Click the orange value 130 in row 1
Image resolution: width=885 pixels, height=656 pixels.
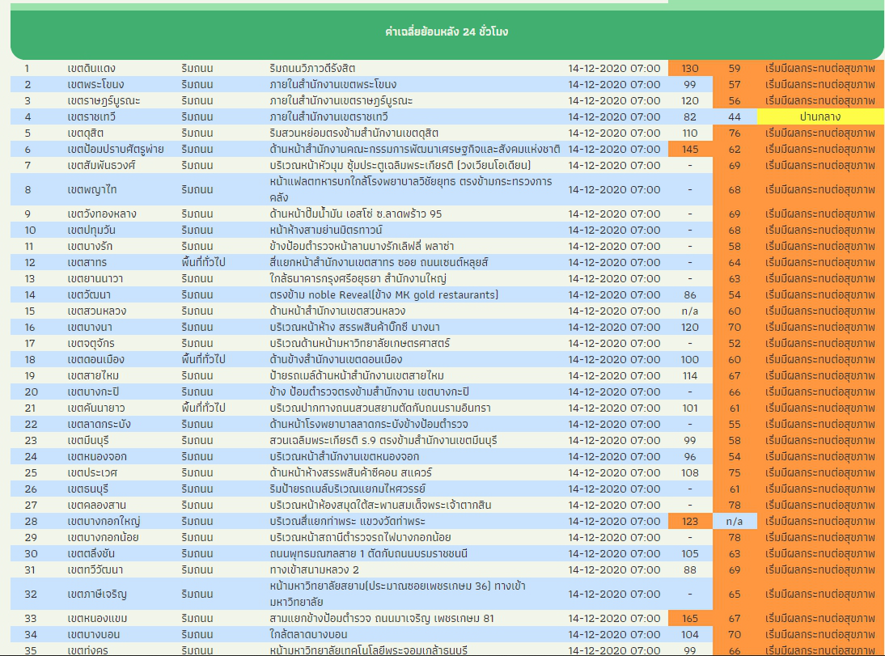tap(690, 68)
